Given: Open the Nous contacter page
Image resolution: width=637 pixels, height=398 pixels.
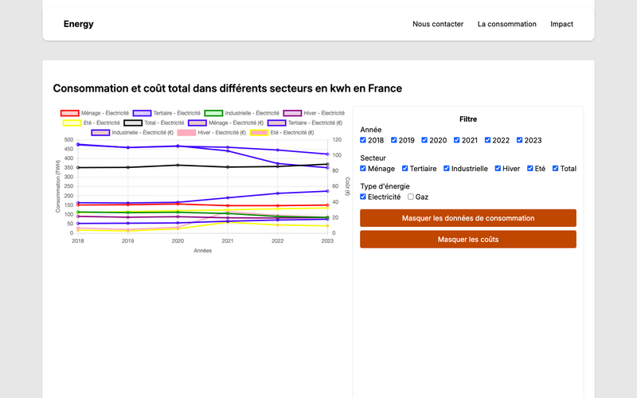Looking at the screenshot, I should click(437, 24).
